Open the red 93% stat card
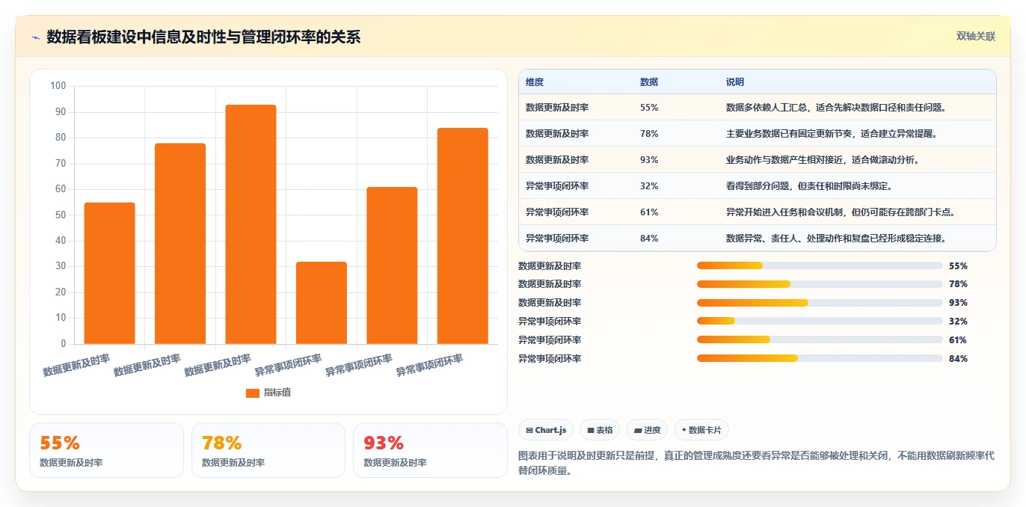Image resolution: width=1026 pixels, height=507 pixels. [x=430, y=450]
